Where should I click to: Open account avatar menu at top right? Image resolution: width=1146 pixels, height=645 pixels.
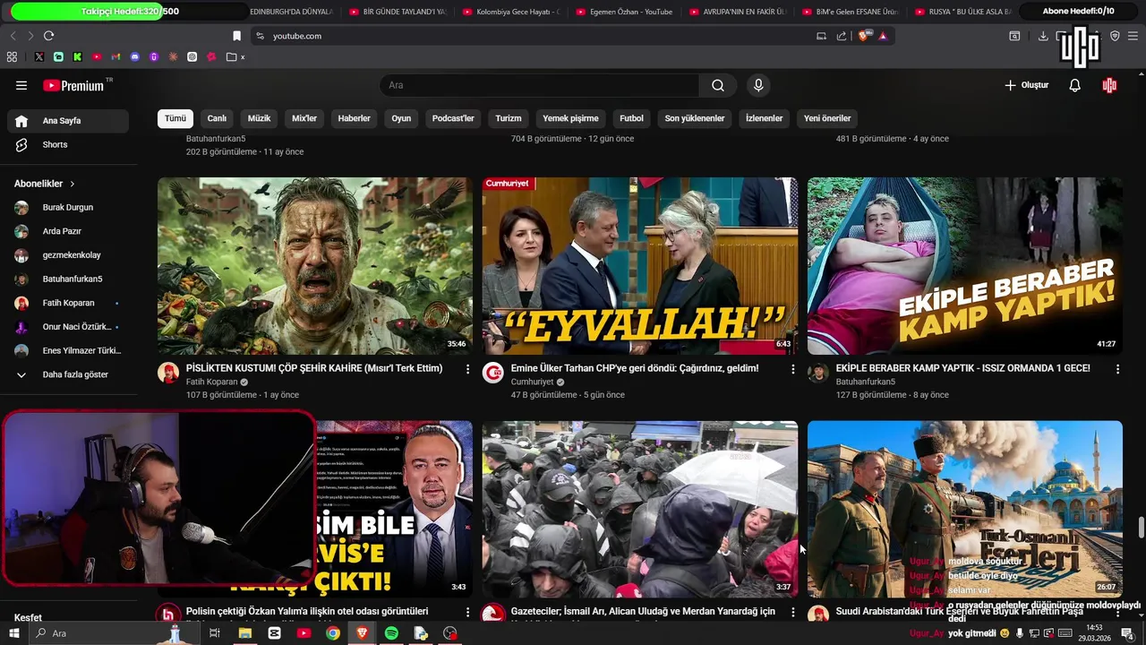click(1109, 85)
